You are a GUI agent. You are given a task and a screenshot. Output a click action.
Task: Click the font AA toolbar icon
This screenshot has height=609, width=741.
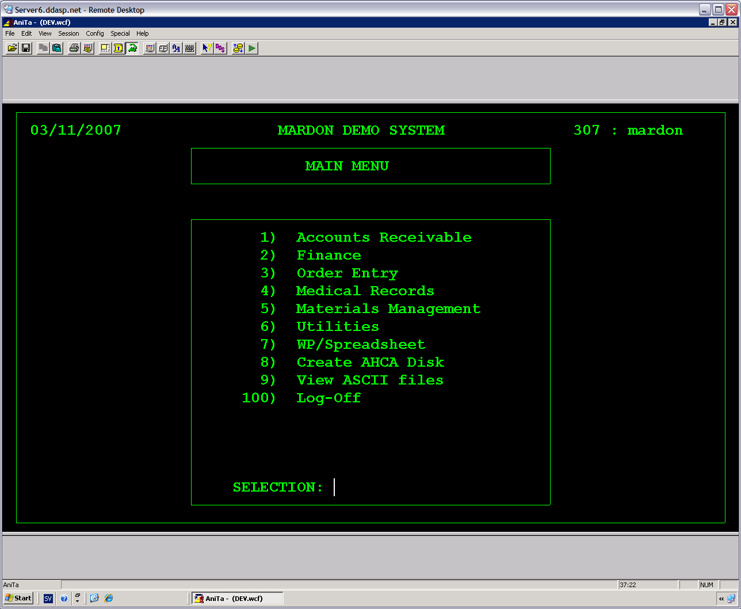coord(176,48)
